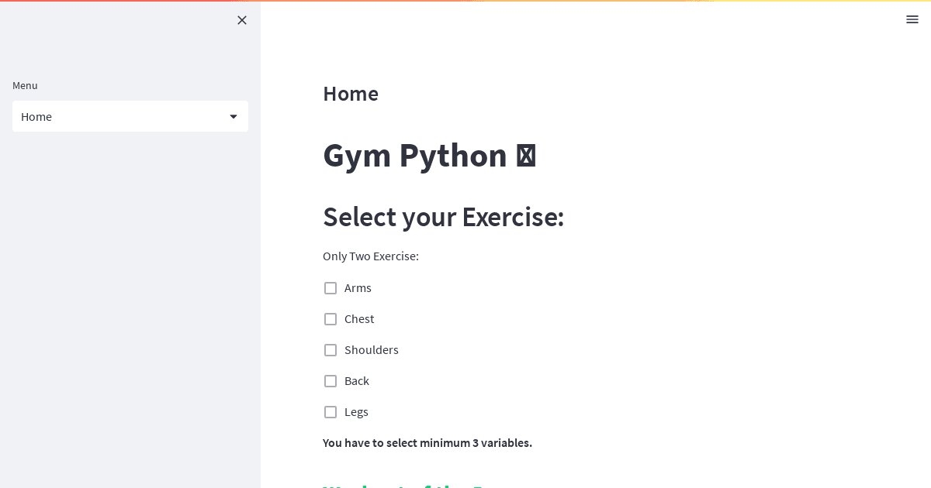931x488 pixels.
Task: Close the sidebar with the X icon
Action: 242,20
